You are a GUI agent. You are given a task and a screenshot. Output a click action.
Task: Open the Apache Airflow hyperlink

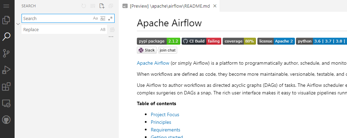click(153, 63)
